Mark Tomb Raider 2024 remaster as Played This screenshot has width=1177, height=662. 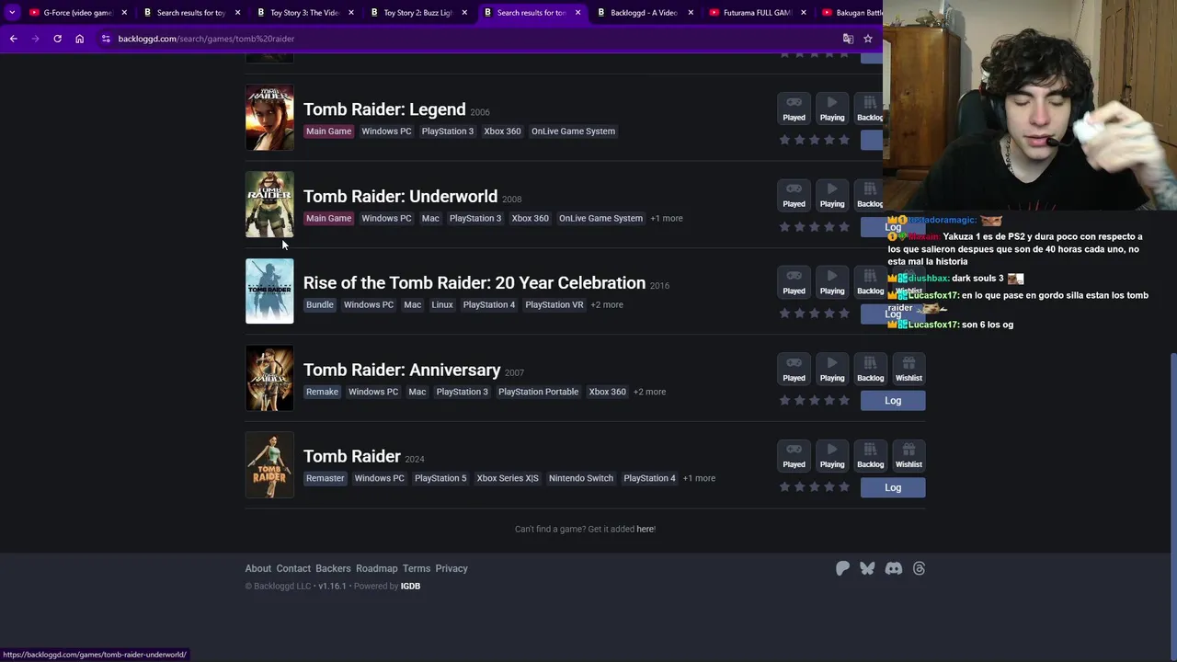click(x=794, y=455)
